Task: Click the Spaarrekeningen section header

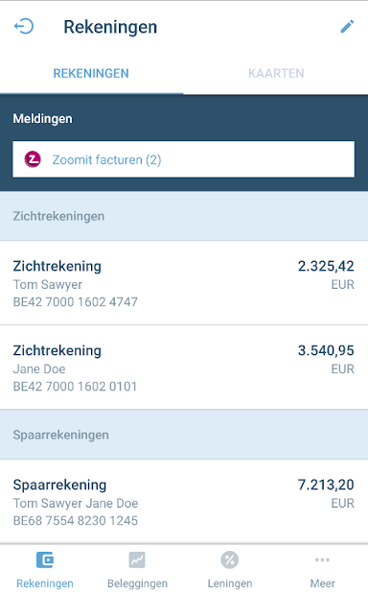Action: pos(184,435)
